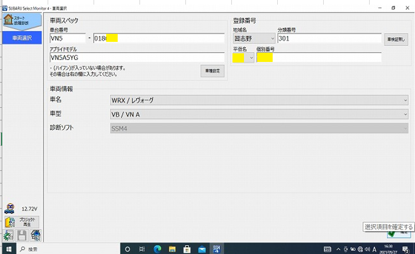Open the スタート home panel icon
This screenshot has width=415, height=254.
coord(22,21)
